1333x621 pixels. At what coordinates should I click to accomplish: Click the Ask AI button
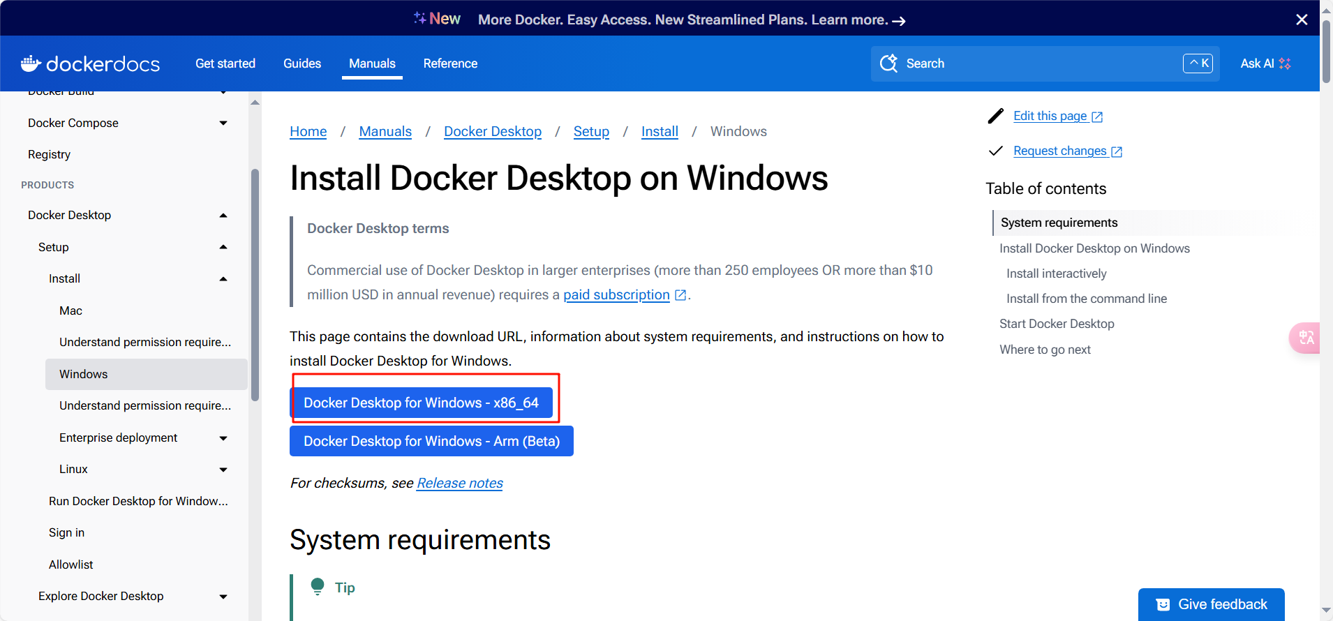1265,63
